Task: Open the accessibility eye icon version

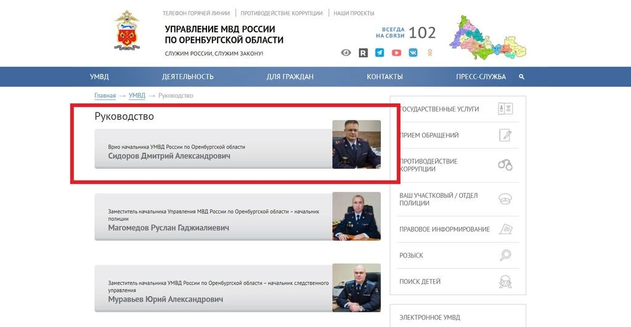Action: pyautogui.click(x=346, y=53)
